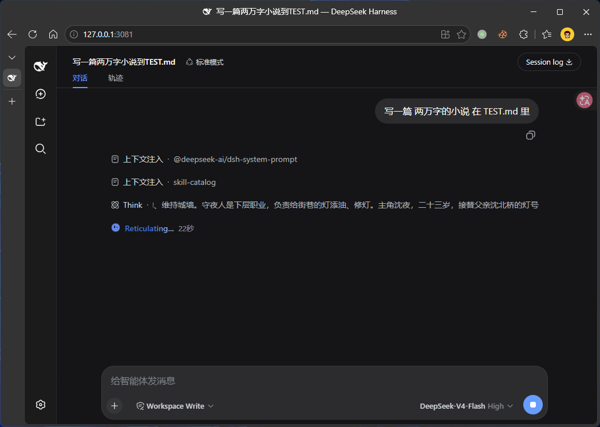
Task: Select the DeepSeek Harness vertical tab
Action: pyautogui.click(x=12, y=78)
